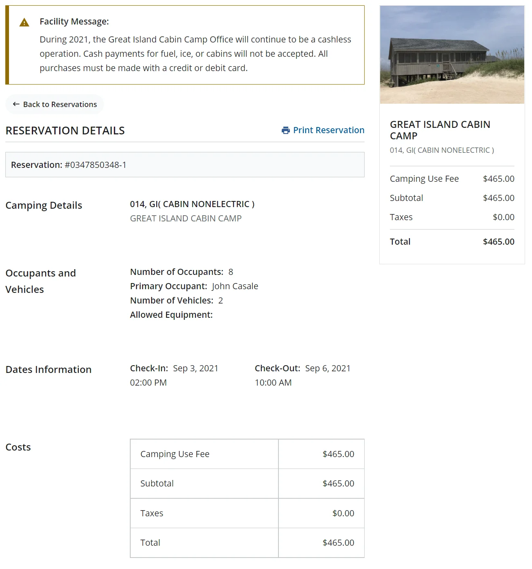This screenshot has height=569, width=532.
Task: Click the Occupants and Vehicles section label
Action: (x=40, y=281)
